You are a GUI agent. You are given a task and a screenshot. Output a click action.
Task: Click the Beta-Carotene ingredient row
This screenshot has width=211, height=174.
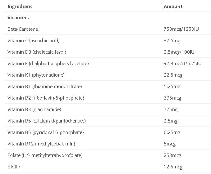point(23,29)
